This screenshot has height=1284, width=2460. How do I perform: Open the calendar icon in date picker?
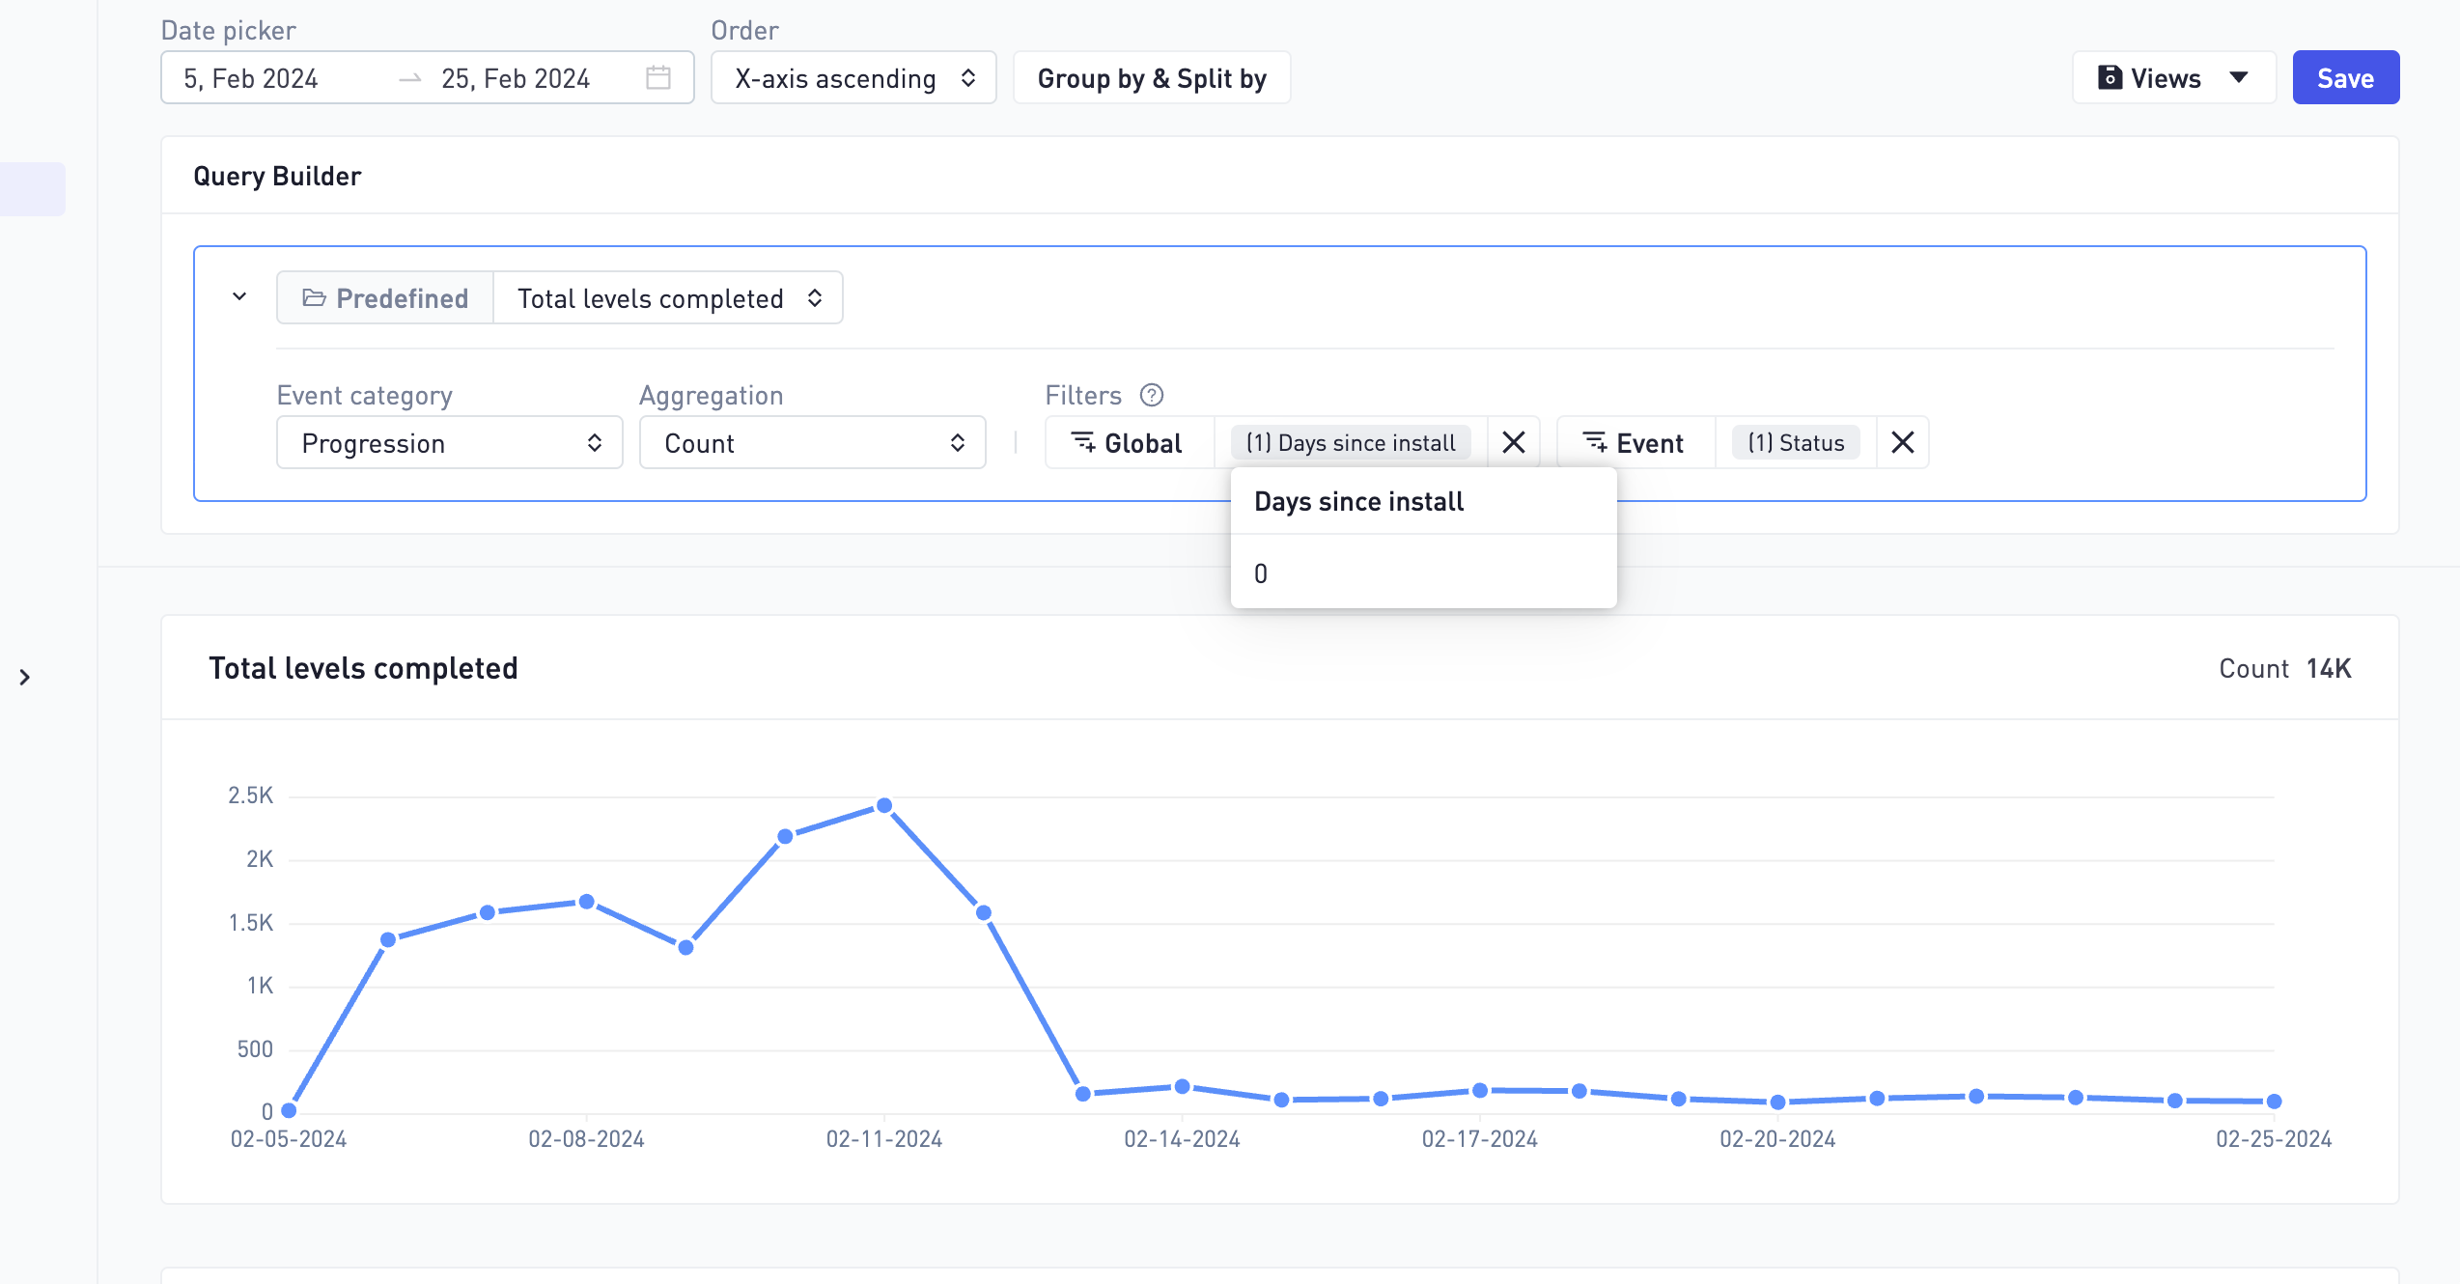658,77
